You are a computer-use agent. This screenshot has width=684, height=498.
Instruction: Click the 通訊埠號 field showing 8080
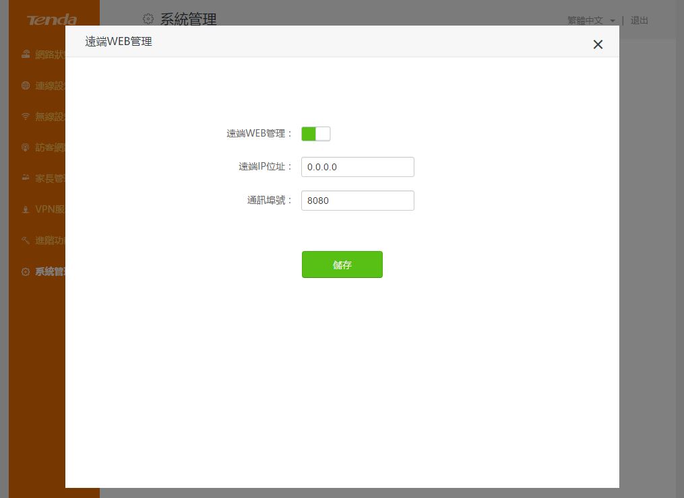coord(358,201)
